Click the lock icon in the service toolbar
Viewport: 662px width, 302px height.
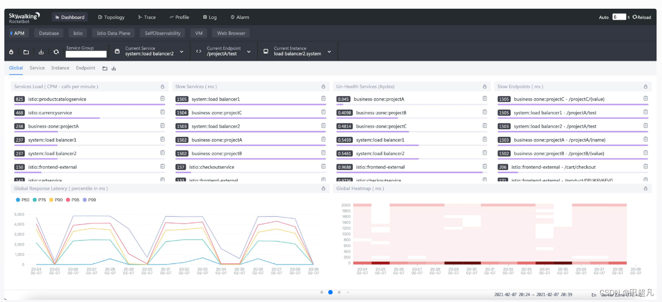click(11, 52)
